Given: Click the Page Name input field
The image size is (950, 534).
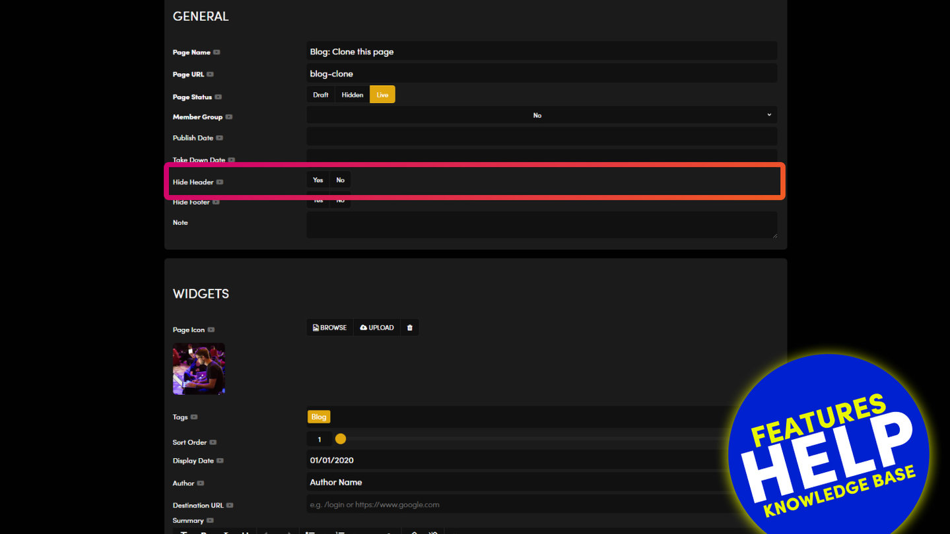Looking at the screenshot, I should [x=541, y=51].
